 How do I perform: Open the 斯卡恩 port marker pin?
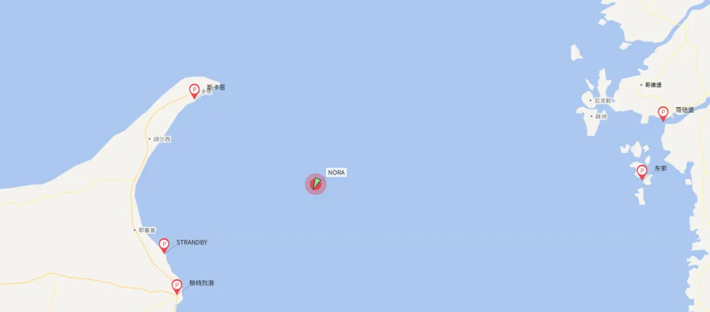[194, 91]
